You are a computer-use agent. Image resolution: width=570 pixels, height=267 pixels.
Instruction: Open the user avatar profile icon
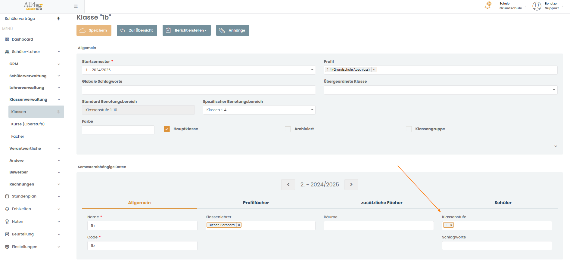coord(537,6)
